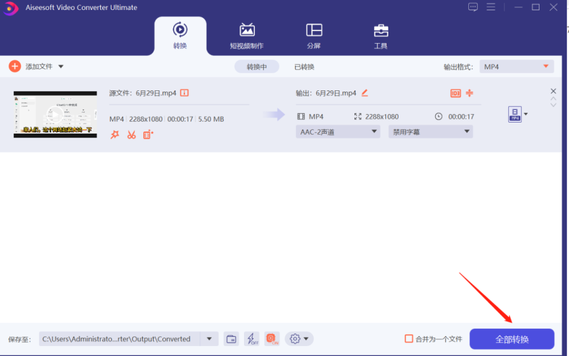
Task: Expand the save path dropdown arrow
Action: (209, 339)
